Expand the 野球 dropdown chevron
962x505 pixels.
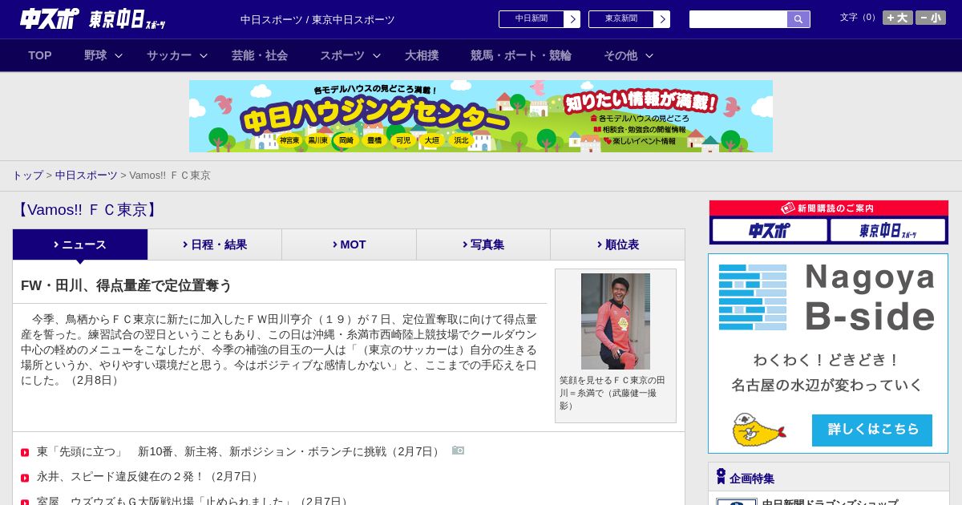point(119,55)
